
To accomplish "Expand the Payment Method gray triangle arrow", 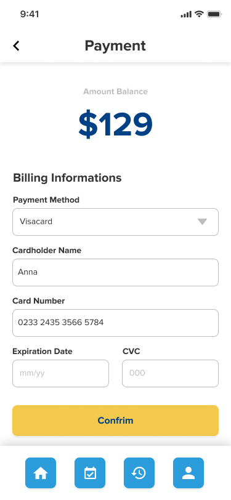I will point(202,222).
